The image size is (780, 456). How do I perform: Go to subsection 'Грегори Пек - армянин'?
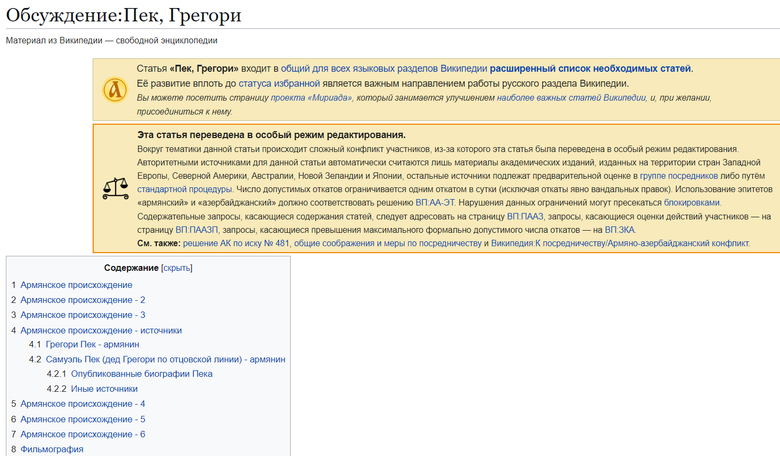coord(93,345)
